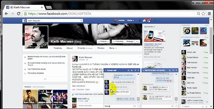The image size is (214, 109).
Task: Open Maaz's commenter name link
Action: (x=82, y=99)
